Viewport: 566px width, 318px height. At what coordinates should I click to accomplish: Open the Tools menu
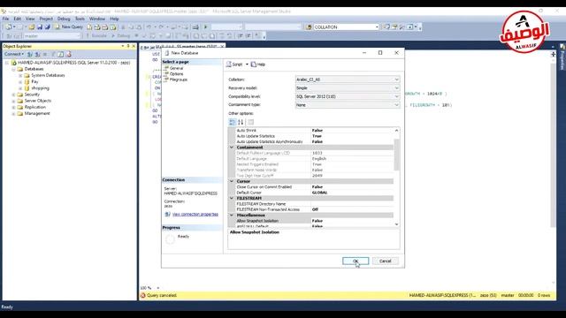tap(80, 19)
